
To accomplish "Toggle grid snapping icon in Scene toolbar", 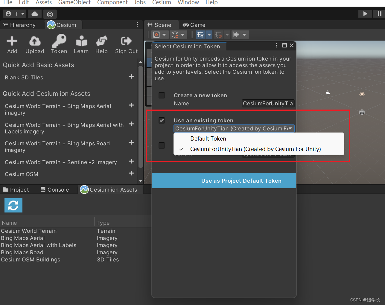I will coord(200,35).
